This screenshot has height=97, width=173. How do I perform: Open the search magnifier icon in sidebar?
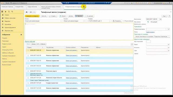(12, 12)
